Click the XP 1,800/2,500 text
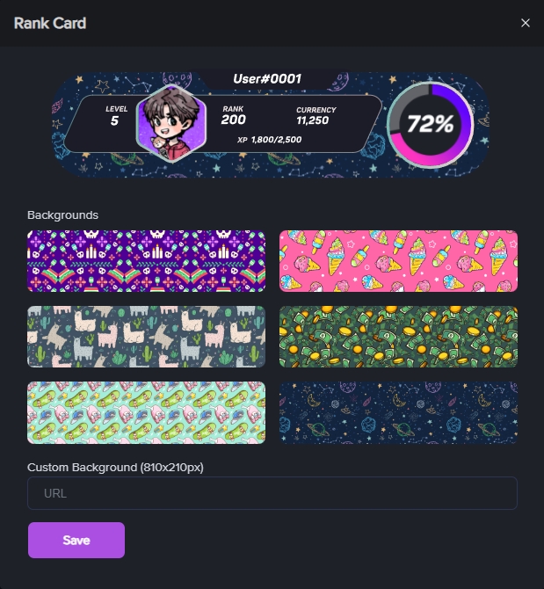Viewport: 544px width, 589px height. point(269,140)
